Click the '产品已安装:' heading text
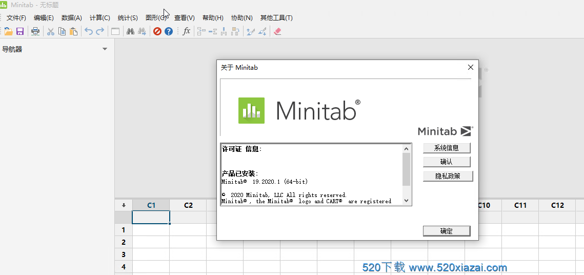Viewport: 584px width, 275px height. (240, 173)
